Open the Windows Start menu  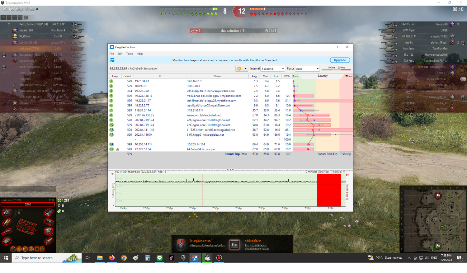point(6,258)
